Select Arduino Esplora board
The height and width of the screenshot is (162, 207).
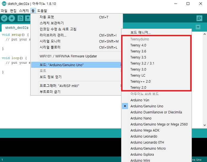156,155
